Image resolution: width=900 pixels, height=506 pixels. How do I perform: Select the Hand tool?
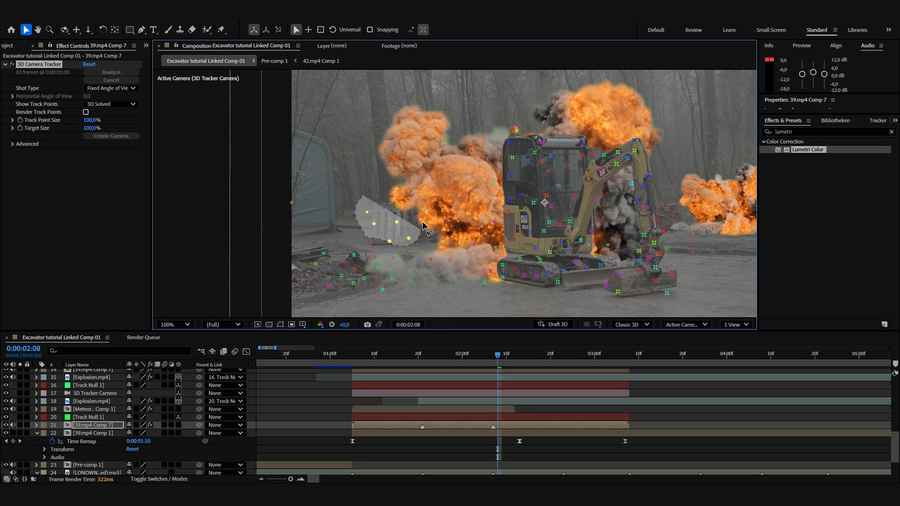[37, 30]
